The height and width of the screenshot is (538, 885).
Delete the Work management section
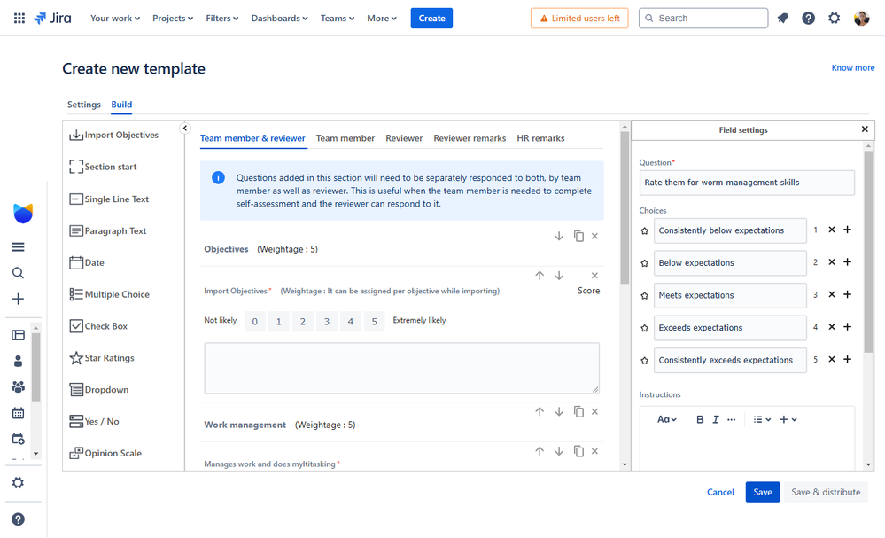[x=594, y=411]
